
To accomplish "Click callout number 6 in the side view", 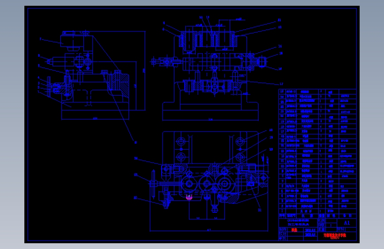I will (x=39, y=56).
